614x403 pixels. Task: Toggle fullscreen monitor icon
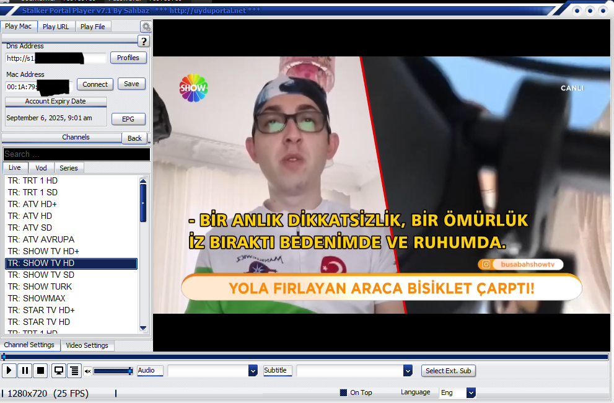pyautogui.click(x=59, y=371)
